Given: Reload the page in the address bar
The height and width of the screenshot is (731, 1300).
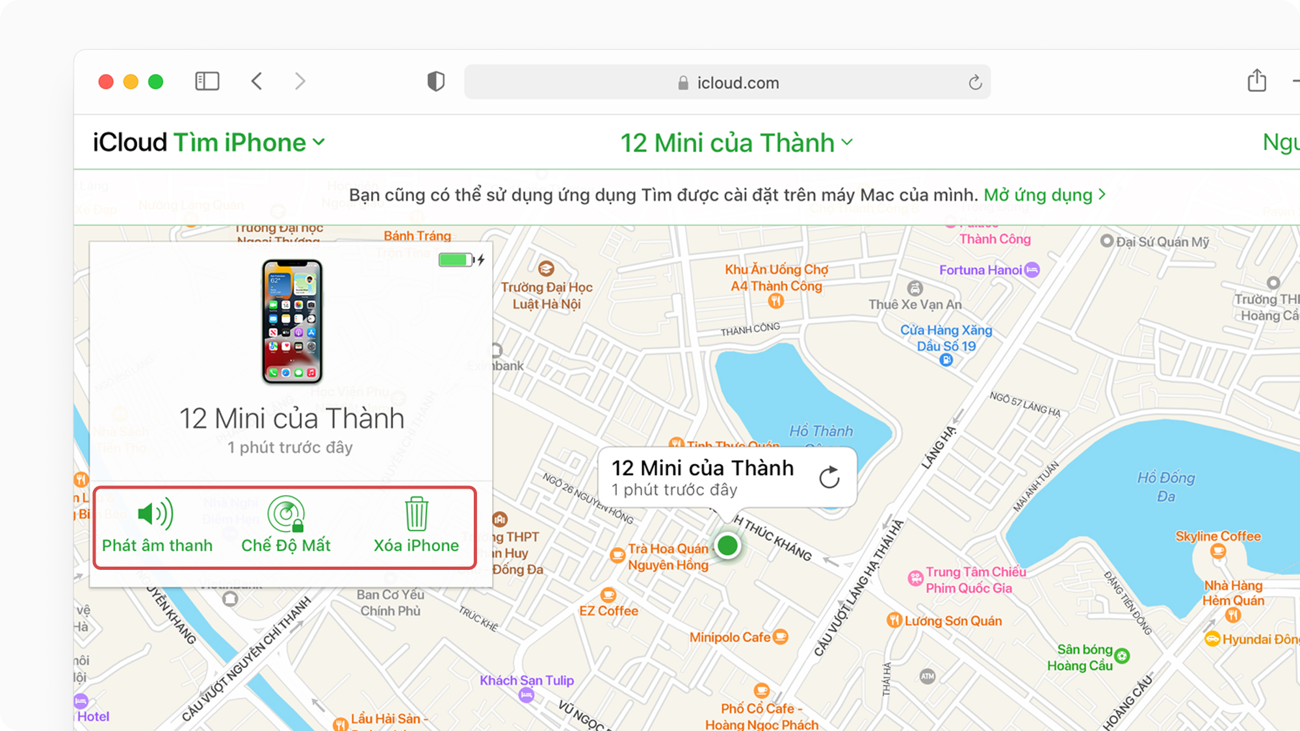Looking at the screenshot, I should 975,83.
